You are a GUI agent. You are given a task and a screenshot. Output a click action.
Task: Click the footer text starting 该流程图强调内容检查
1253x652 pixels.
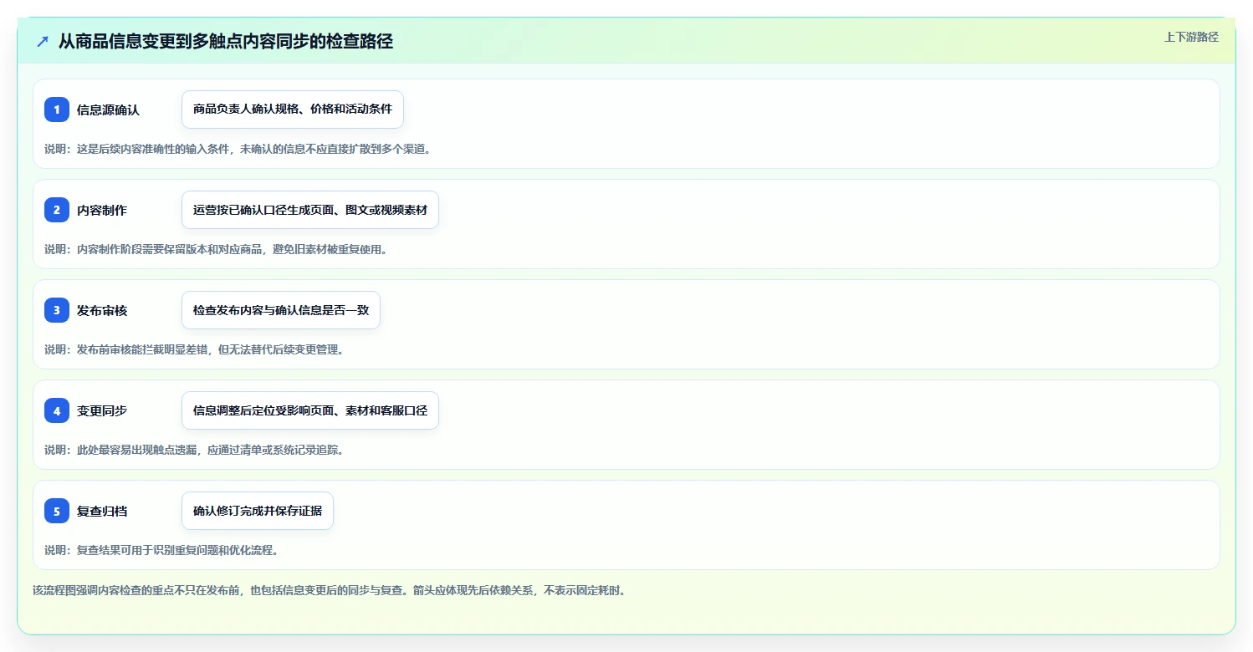click(x=329, y=590)
